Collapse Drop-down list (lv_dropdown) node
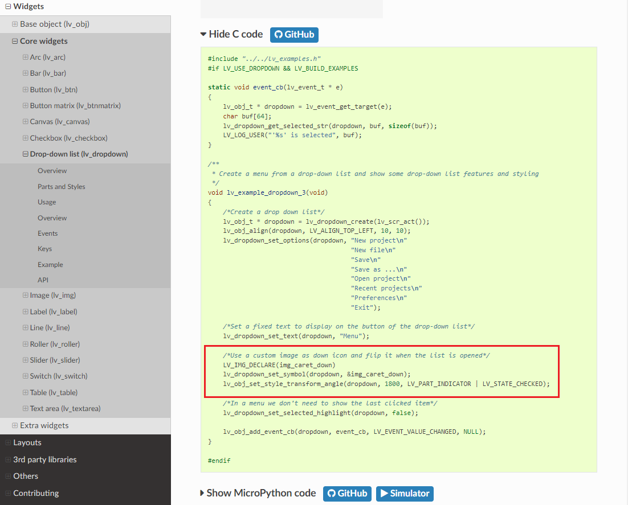The image size is (628, 505). click(x=25, y=154)
